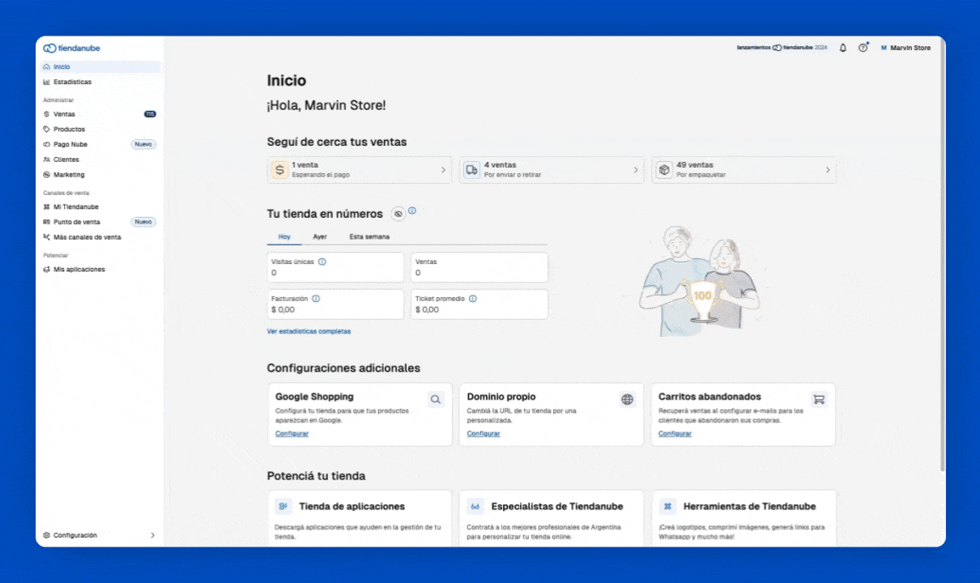
Task: Click the Google Shopping search icon
Action: coord(437,399)
